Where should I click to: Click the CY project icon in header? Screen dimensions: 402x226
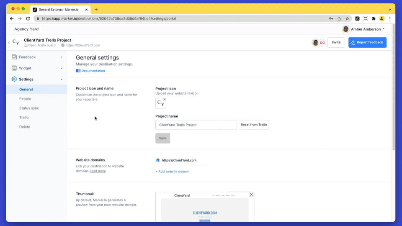coord(15,42)
